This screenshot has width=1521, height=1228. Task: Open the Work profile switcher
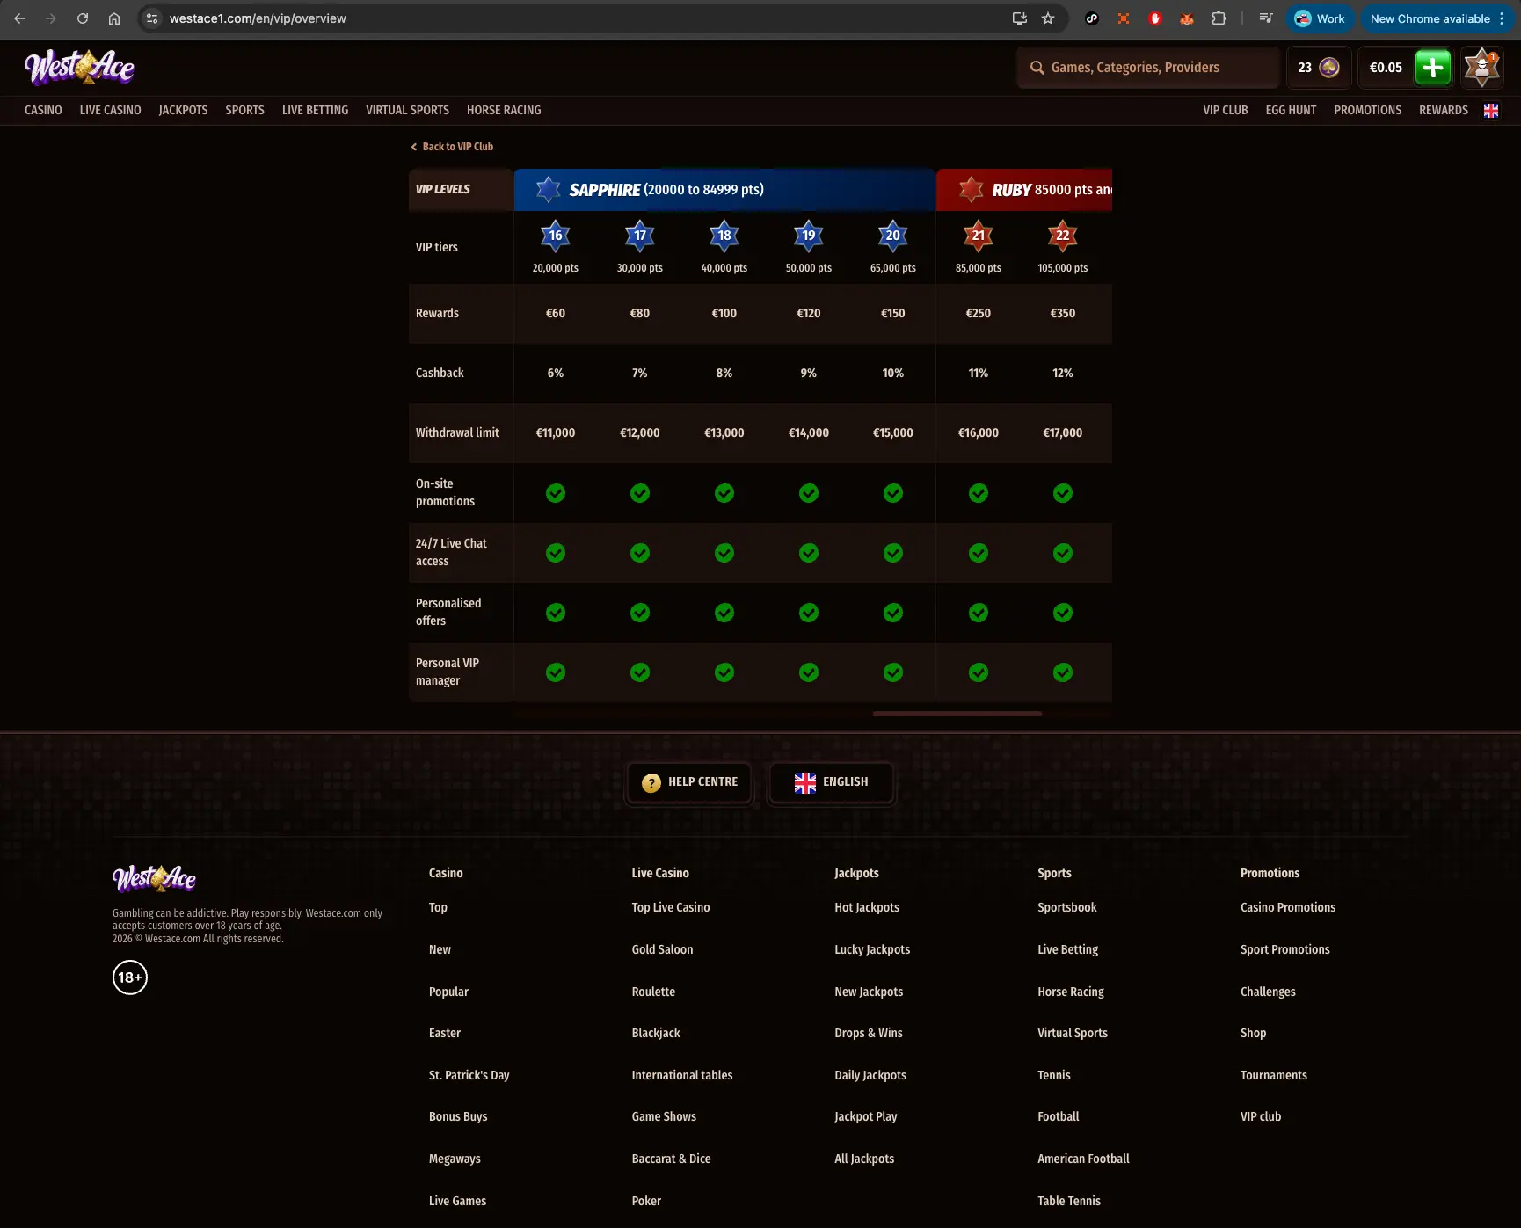pyautogui.click(x=1320, y=18)
